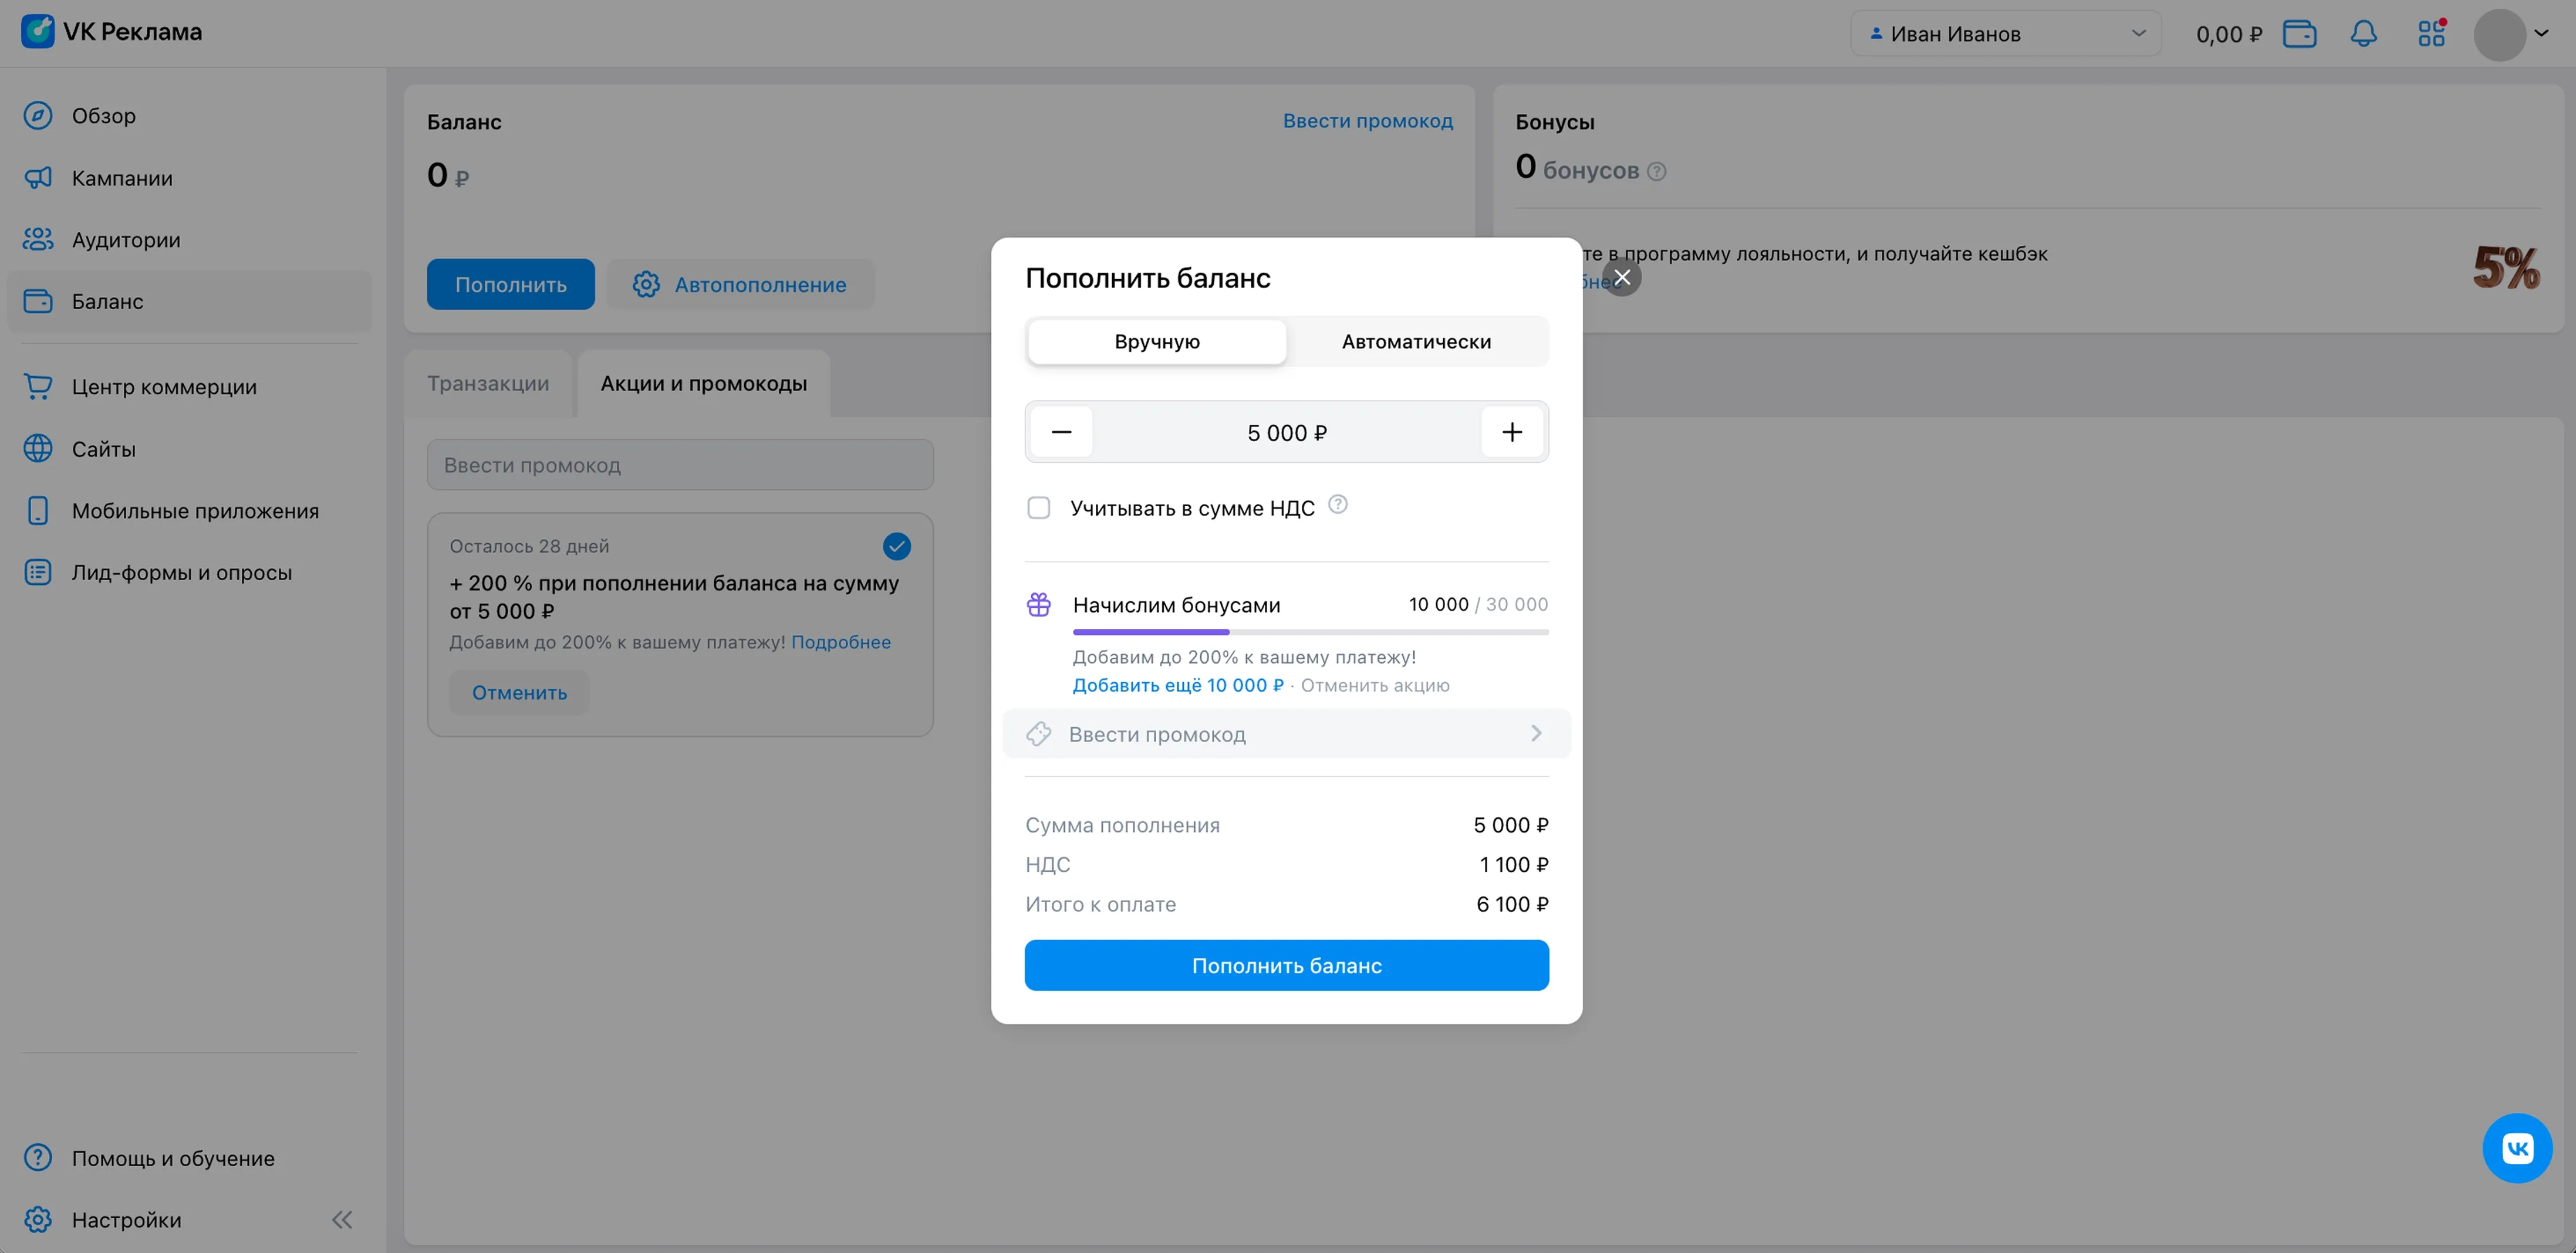Open the user avatar menu
2576x1253 pixels.
click(x=2511, y=34)
